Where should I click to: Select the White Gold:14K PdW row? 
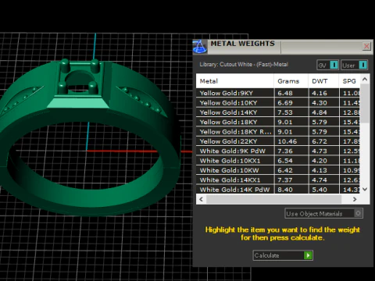click(278, 189)
